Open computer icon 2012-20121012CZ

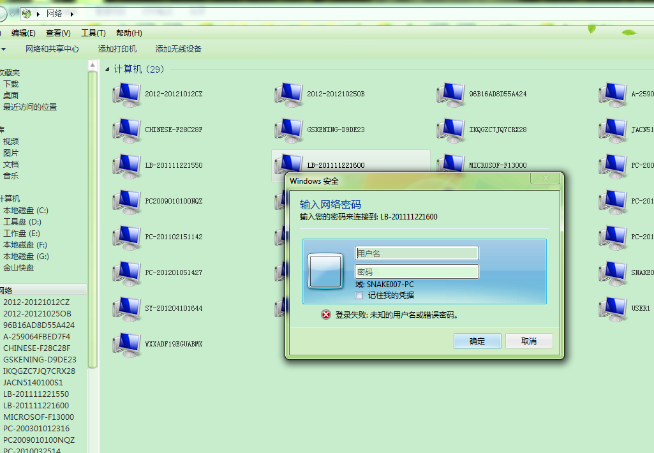click(127, 94)
